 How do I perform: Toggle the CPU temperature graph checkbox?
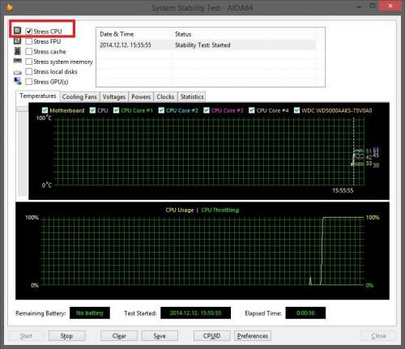[92, 110]
